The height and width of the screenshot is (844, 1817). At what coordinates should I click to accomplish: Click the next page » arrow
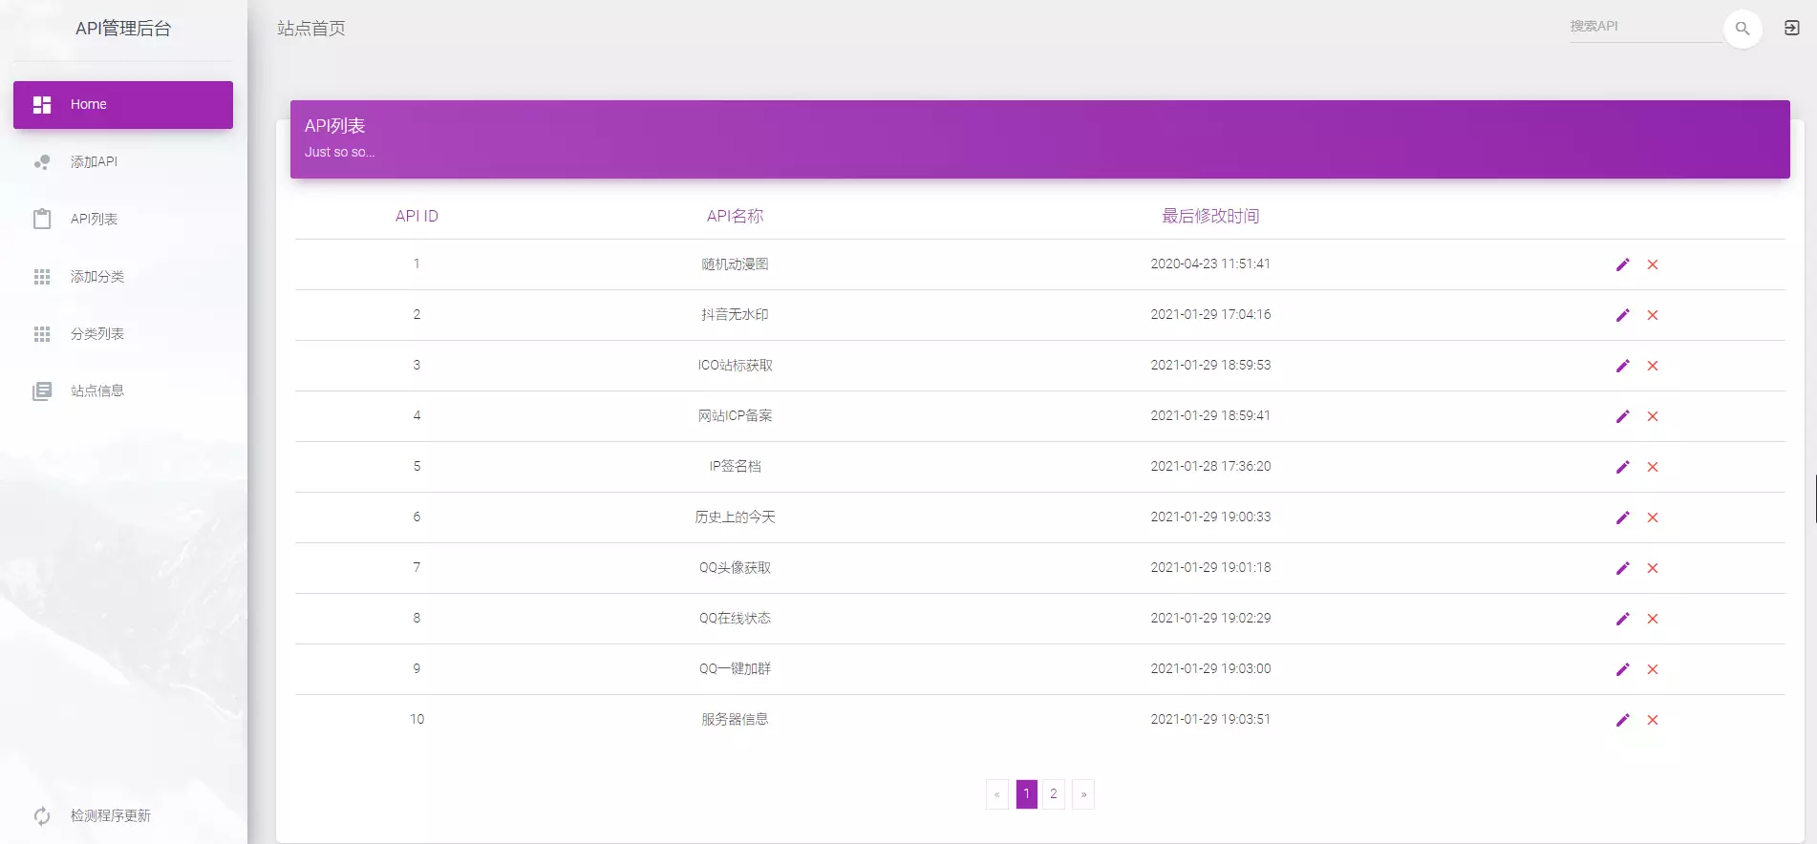click(1083, 794)
